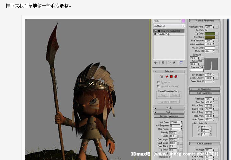The width and height of the screenshot is (231, 160).
Task: Click the Self Shadow spinner arrows
Action: [214, 75]
